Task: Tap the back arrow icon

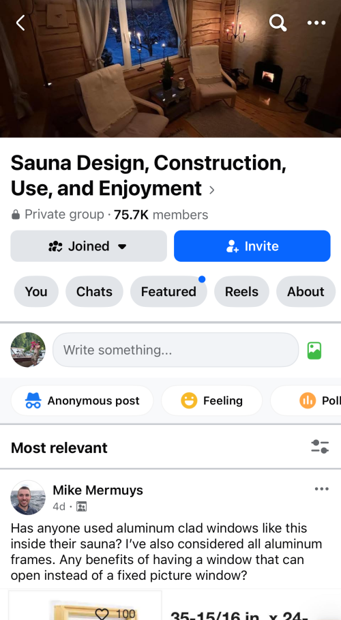Action: [20, 23]
